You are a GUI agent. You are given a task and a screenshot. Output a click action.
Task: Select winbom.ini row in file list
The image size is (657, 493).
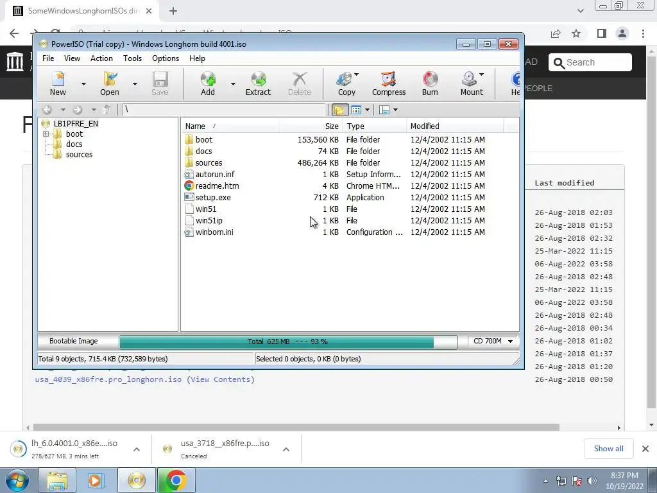coord(335,232)
